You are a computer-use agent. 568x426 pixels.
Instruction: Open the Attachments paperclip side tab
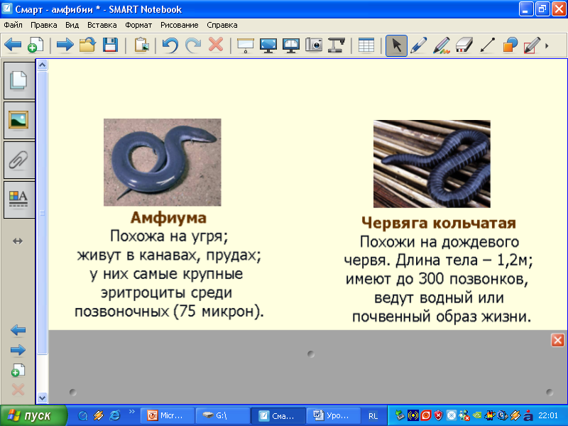pos(19,160)
